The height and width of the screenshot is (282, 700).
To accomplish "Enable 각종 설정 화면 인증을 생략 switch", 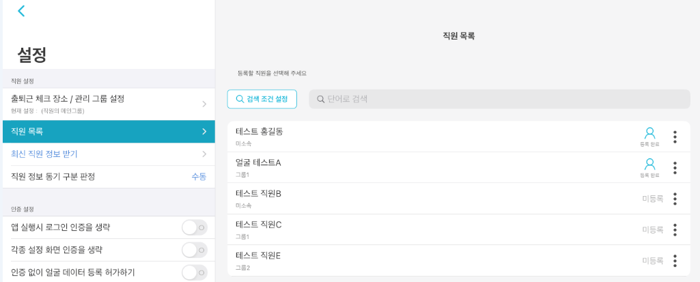I will pyautogui.click(x=194, y=250).
